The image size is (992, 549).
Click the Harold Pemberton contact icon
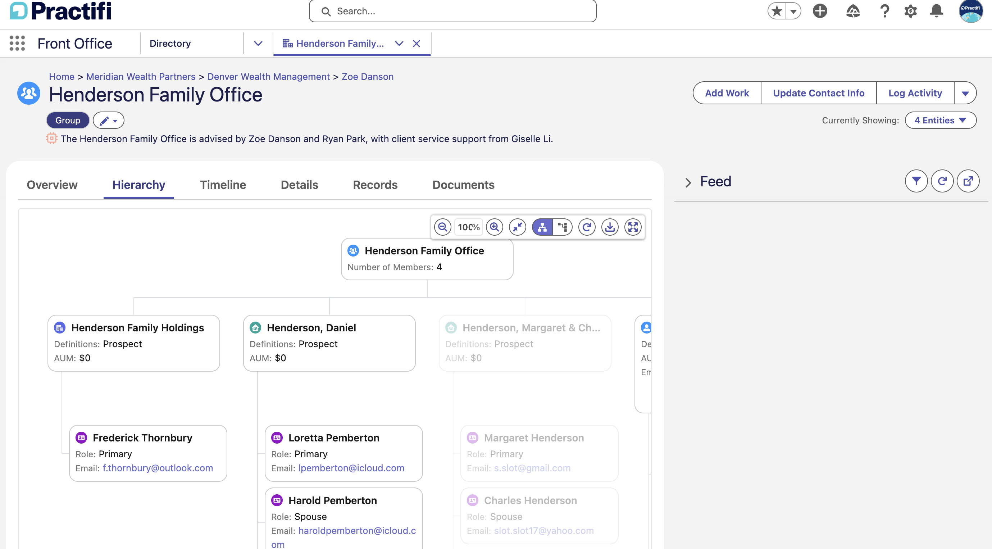point(277,500)
